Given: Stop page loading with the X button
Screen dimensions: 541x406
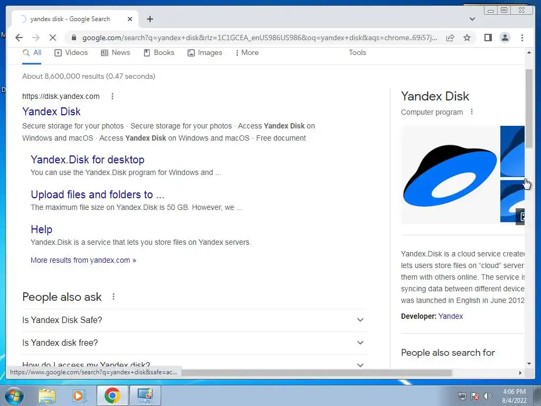Looking at the screenshot, I should pyautogui.click(x=53, y=38).
